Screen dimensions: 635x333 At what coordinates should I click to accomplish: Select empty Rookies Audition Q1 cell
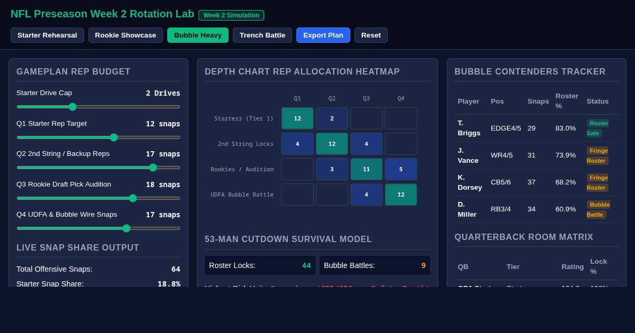pyautogui.click(x=297, y=169)
